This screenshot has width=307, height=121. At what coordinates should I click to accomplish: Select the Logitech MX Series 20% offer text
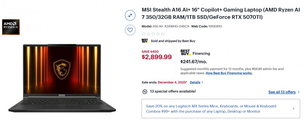211,109
